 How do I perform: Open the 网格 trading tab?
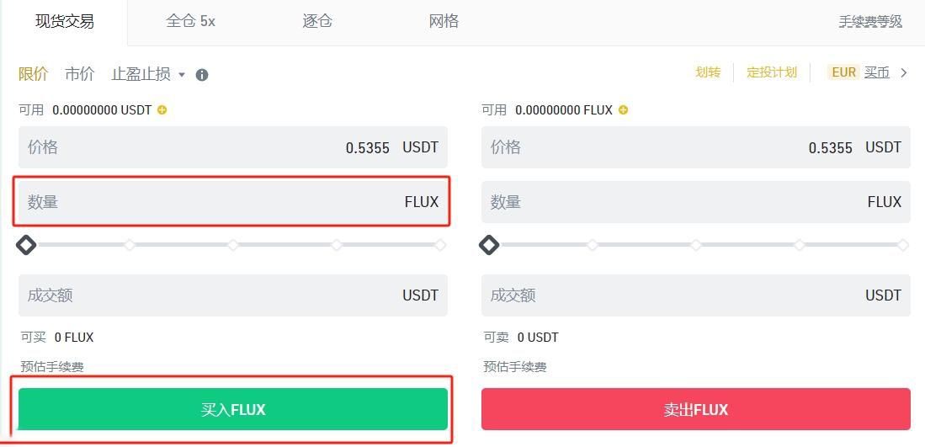444,21
